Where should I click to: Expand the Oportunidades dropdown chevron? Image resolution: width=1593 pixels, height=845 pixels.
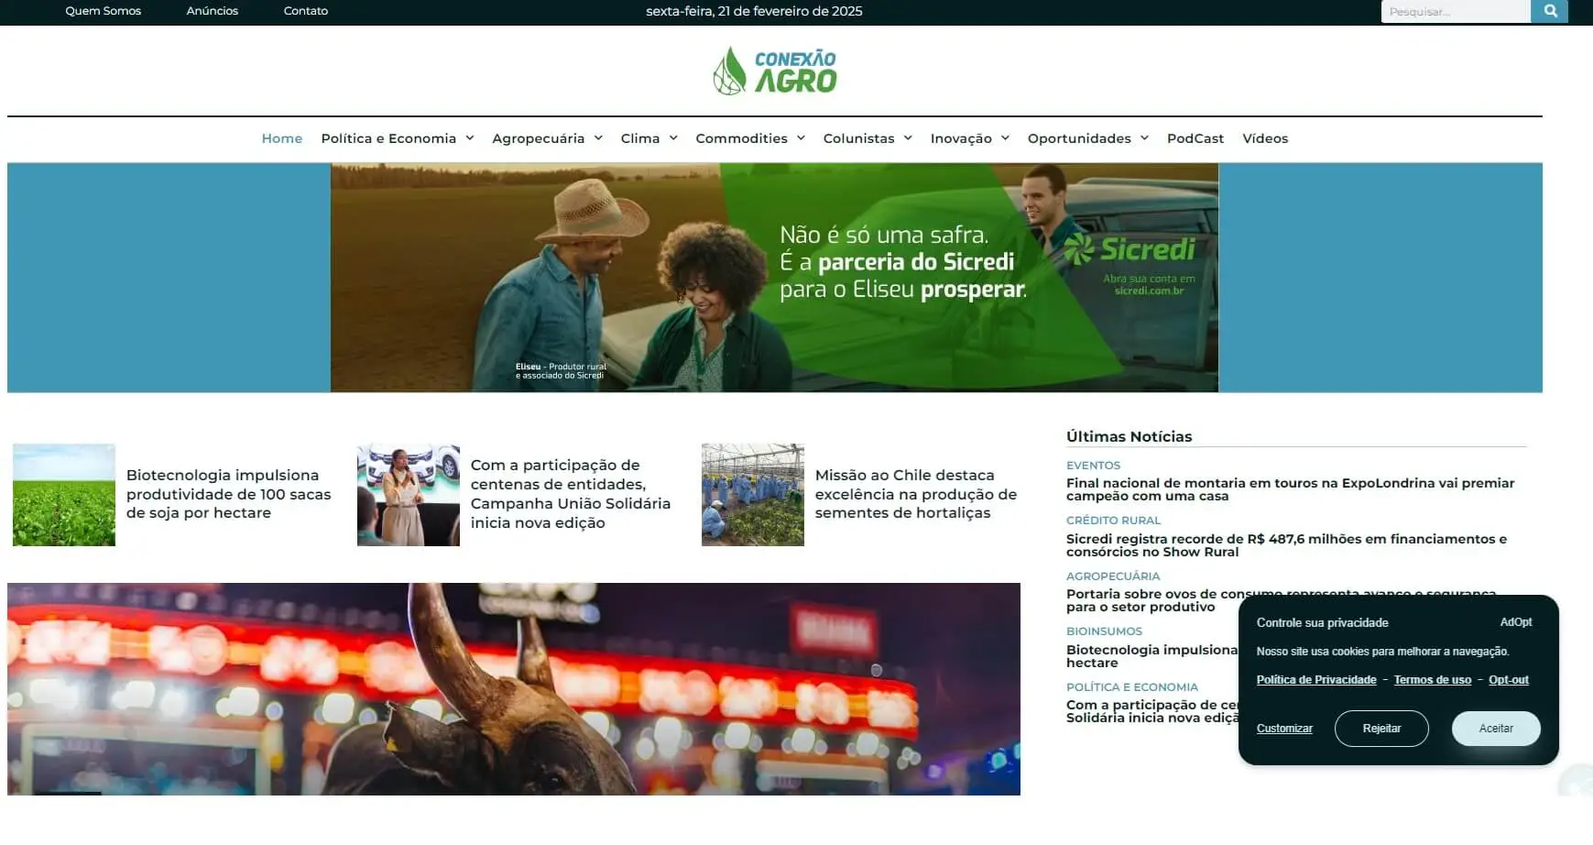(1144, 138)
